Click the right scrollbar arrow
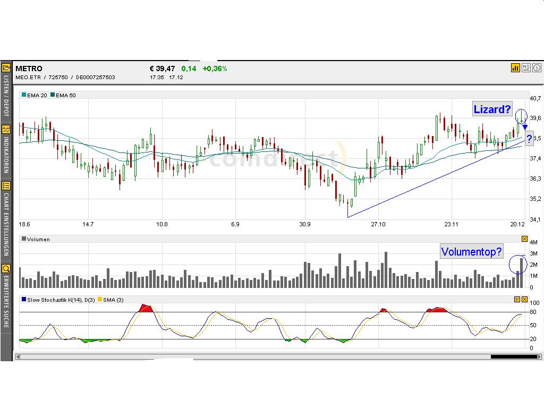544x408 pixels. (x=539, y=356)
